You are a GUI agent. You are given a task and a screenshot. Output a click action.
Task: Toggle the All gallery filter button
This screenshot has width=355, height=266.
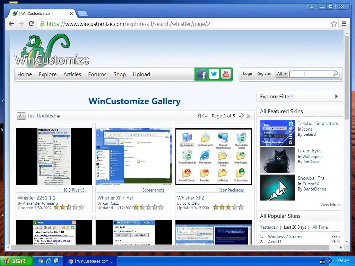coord(21,116)
